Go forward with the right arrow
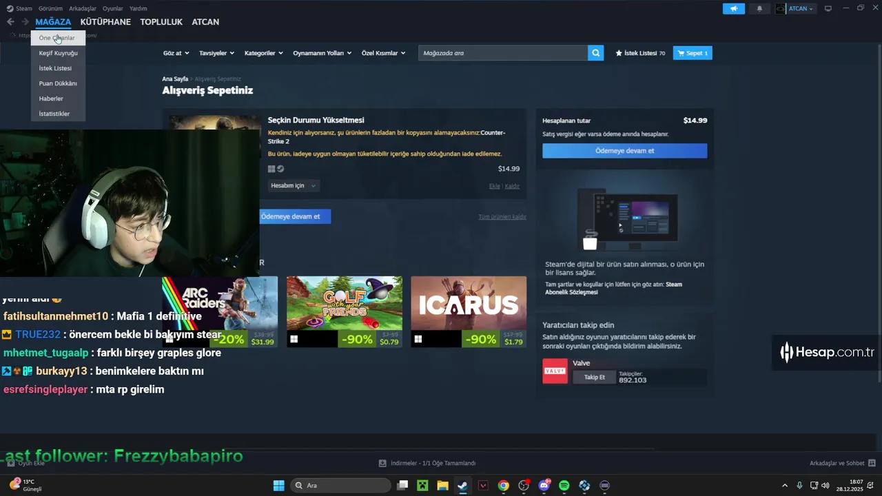The height and width of the screenshot is (496, 882). point(25,22)
